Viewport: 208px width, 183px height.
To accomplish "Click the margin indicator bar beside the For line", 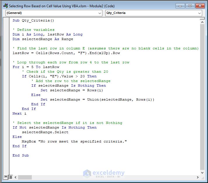I will [x=6, y=67].
